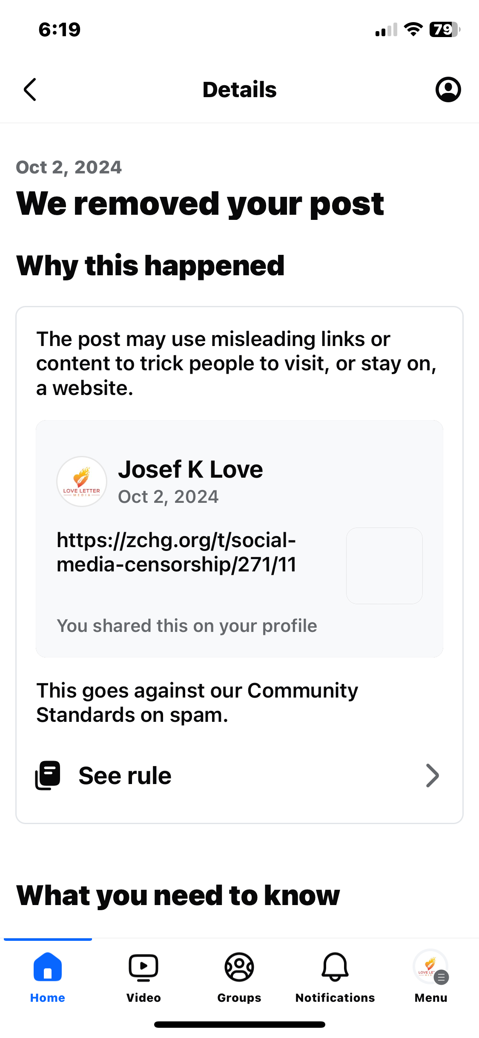Image resolution: width=479 pixels, height=1038 pixels.
Task: Tap the zchg.org social-media-censorship link
Action: (x=176, y=552)
